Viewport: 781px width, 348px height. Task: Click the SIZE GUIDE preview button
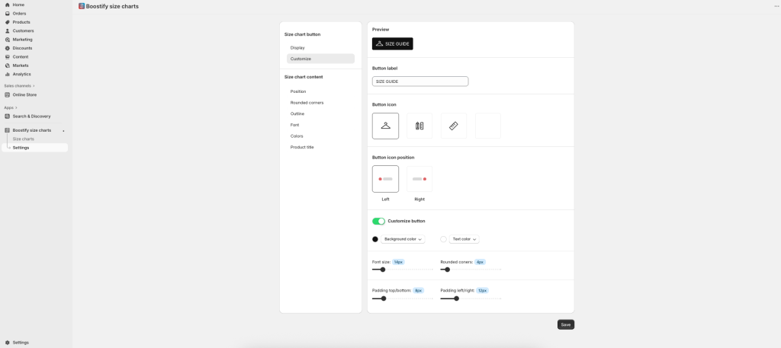[393, 43]
